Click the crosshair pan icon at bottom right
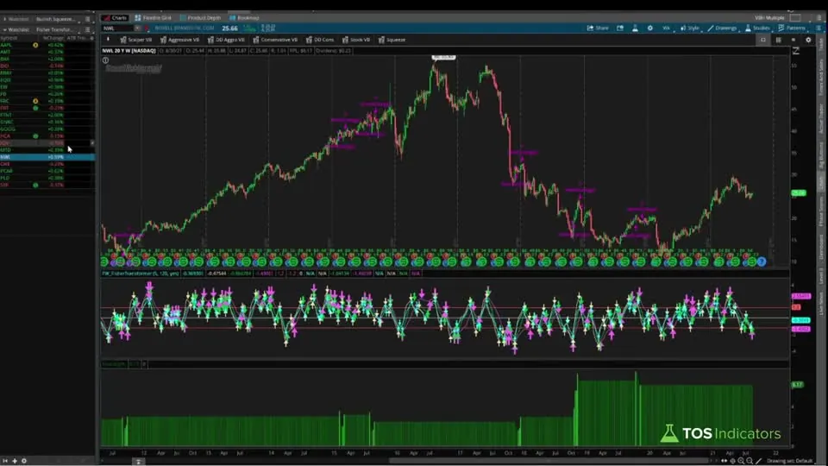The width and height of the screenshot is (828, 466). tap(732, 461)
